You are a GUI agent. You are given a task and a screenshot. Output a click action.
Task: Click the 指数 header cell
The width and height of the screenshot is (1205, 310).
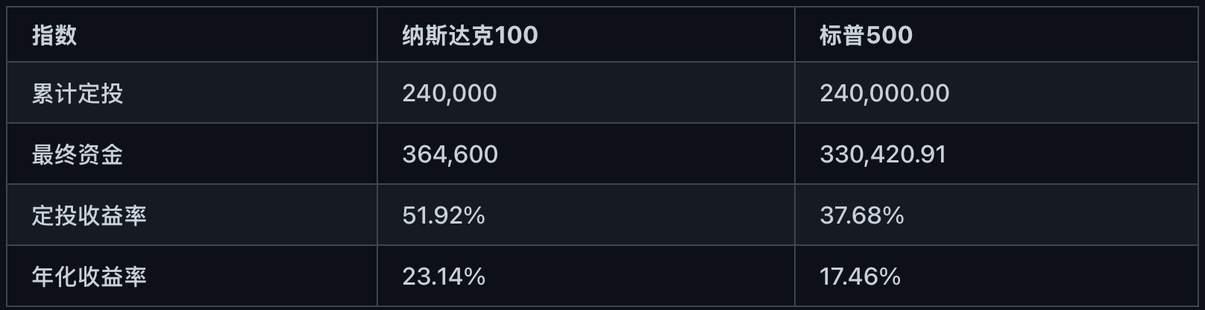(x=54, y=35)
